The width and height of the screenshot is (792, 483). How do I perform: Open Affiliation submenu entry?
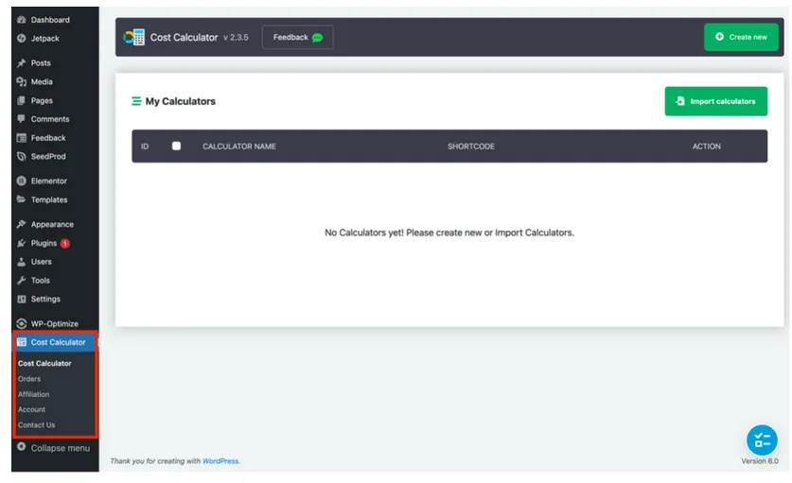point(33,394)
